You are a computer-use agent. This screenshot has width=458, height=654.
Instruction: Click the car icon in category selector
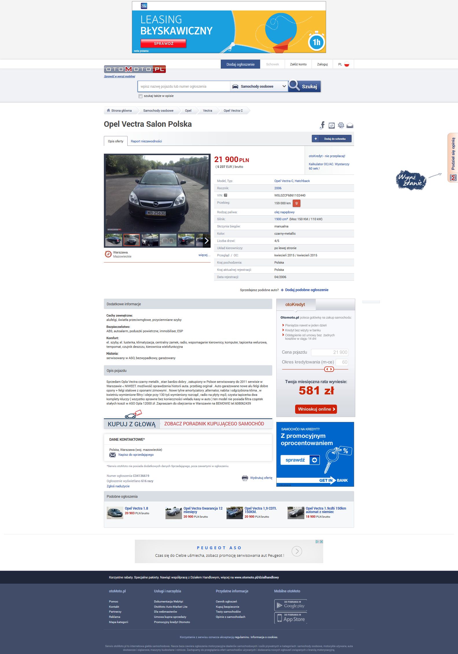click(235, 87)
